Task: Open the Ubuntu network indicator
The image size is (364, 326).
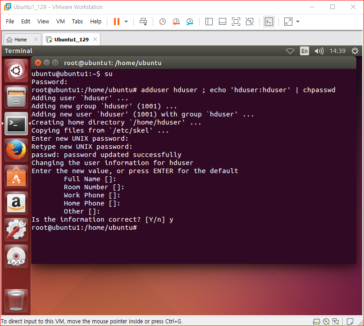Action: [x=290, y=51]
